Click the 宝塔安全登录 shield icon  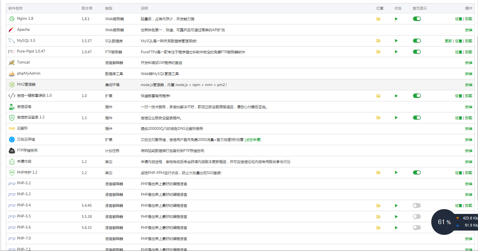point(11,118)
